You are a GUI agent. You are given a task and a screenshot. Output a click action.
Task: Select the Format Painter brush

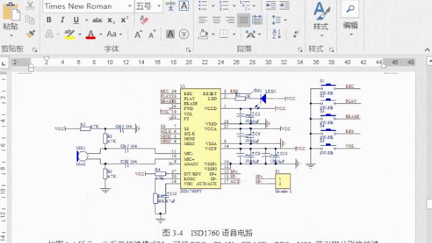[x=30, y=34]
